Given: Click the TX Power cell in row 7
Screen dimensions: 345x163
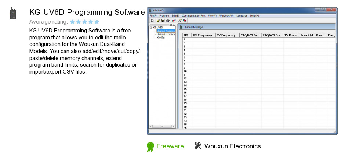Looking at the screenshot, I should [x=291, y=61].
